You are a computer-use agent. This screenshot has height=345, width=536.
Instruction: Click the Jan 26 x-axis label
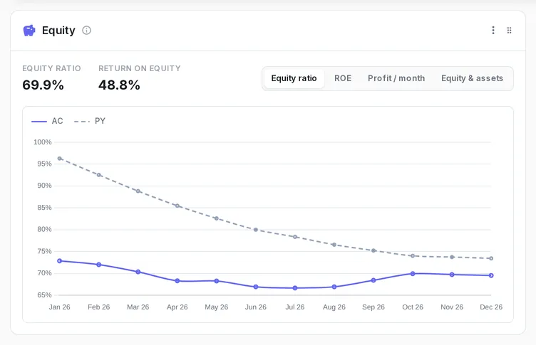click(x=59, y=307)
